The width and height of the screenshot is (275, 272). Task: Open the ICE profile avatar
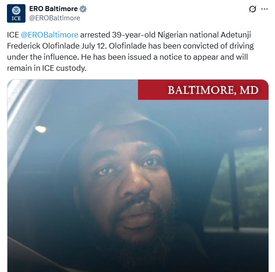[16, 13]
